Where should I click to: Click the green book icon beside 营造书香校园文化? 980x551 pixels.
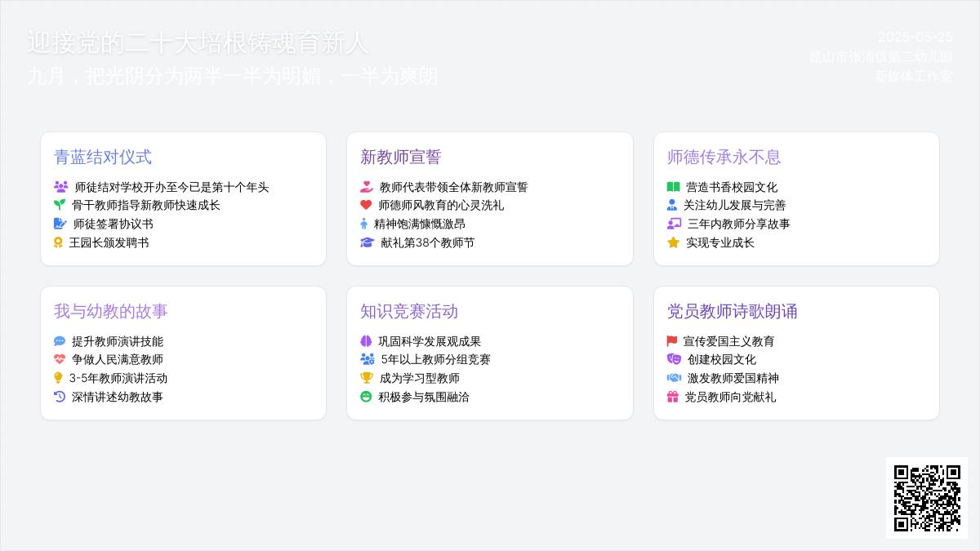tap(673, 187)
